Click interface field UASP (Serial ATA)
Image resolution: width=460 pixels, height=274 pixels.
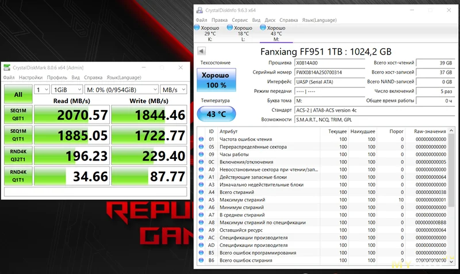tap(329, 82)
